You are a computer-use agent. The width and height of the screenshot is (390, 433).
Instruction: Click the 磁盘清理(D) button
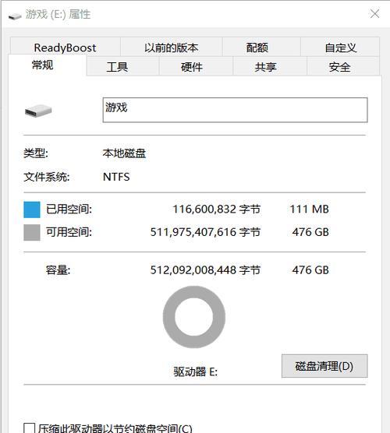coord(324,366)
